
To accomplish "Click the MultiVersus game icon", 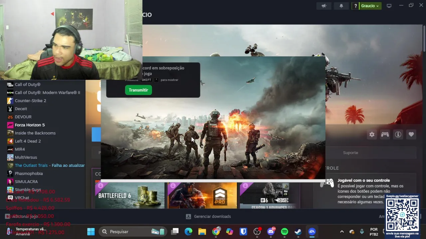I will pos(10,157).
